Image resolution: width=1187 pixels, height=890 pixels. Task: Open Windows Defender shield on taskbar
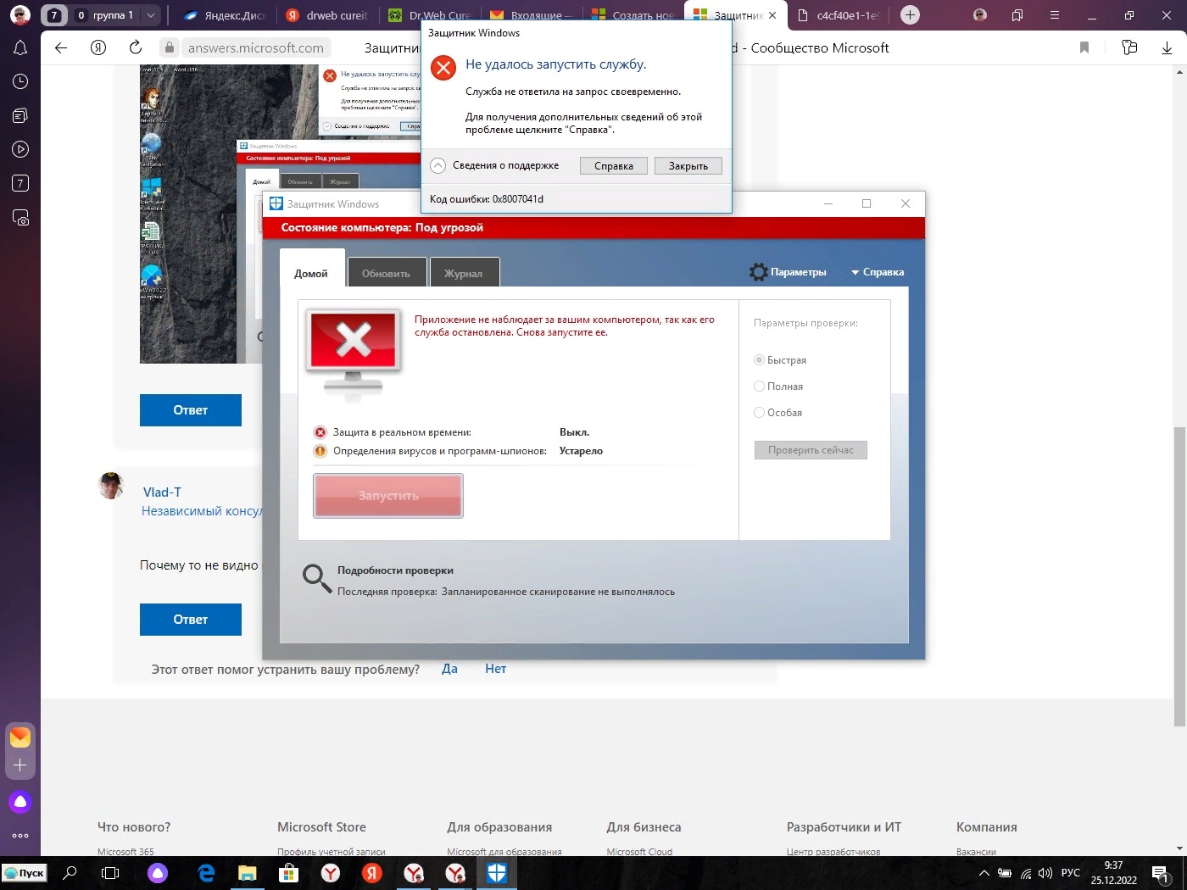point(497,873)
